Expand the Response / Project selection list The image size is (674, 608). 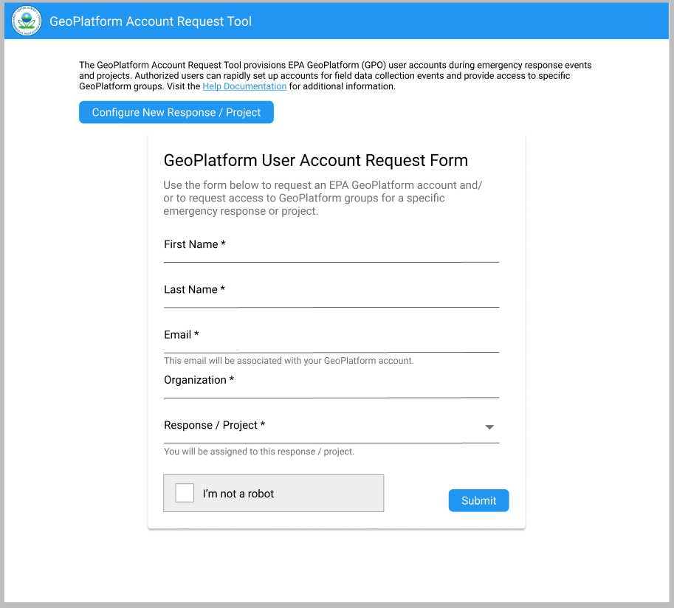[x=489, y=426]
